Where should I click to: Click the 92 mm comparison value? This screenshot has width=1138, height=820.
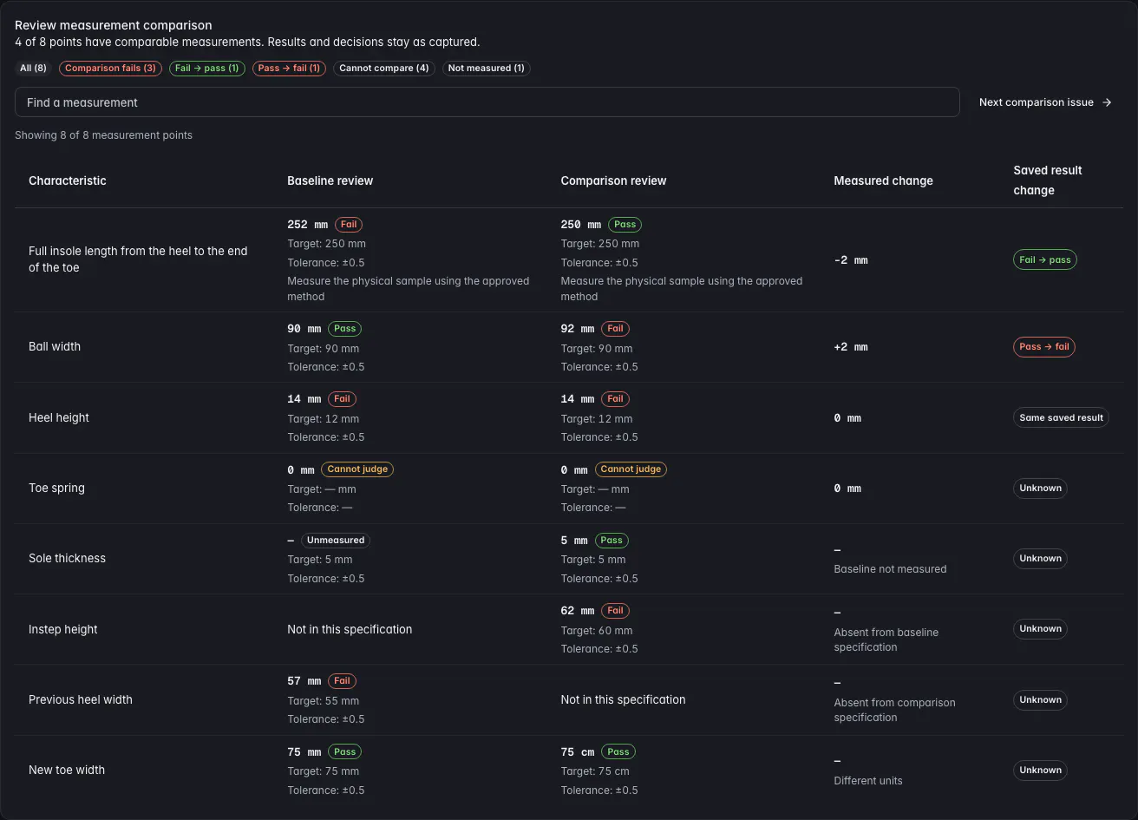[x=578, y=329]
